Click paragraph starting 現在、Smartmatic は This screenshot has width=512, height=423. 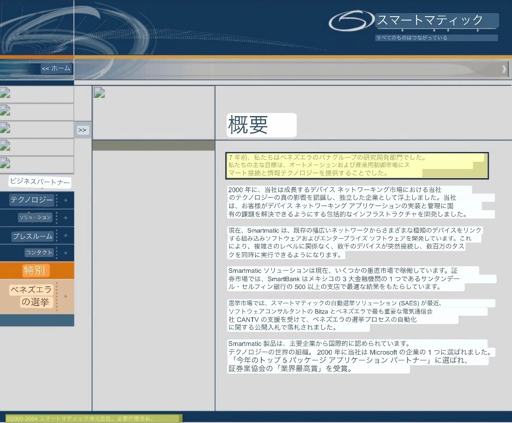pyautogui.click(x=355, y=243)
